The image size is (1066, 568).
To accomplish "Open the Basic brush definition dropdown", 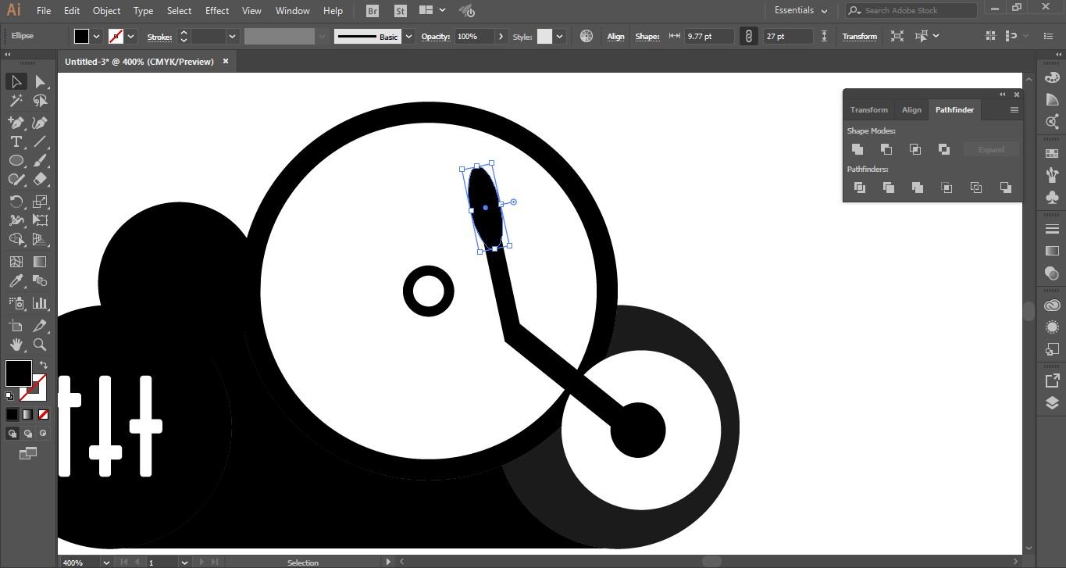I will click(409, 37).
